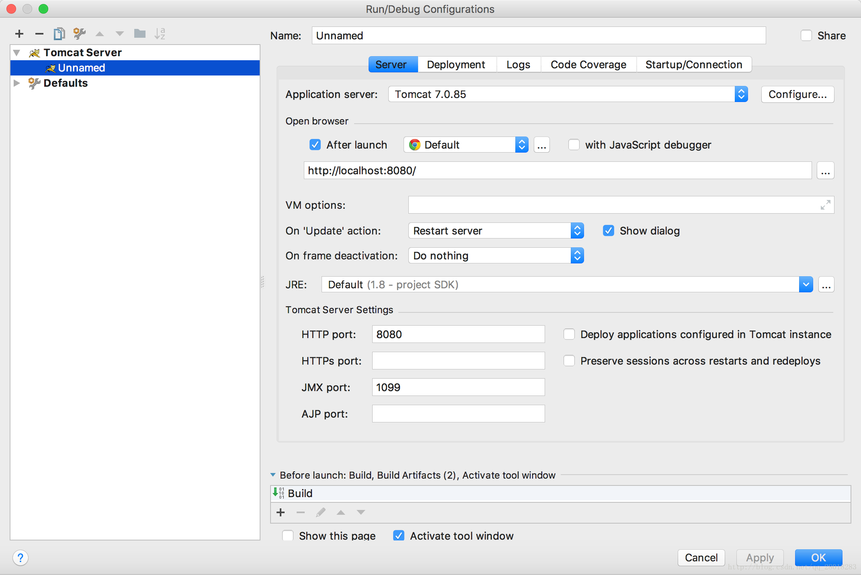Copy the selected configuration
Image resolution: width=861 pixels, height=575 pixels.
59,34
